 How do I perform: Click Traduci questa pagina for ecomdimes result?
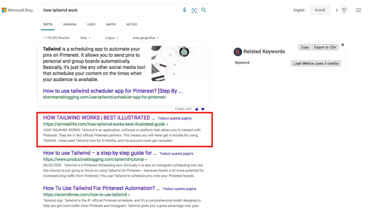pyautogui.click(x=179, y=189)
